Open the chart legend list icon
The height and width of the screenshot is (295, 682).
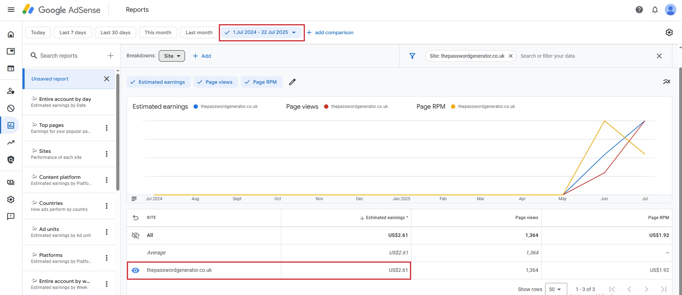click(134, 199)
